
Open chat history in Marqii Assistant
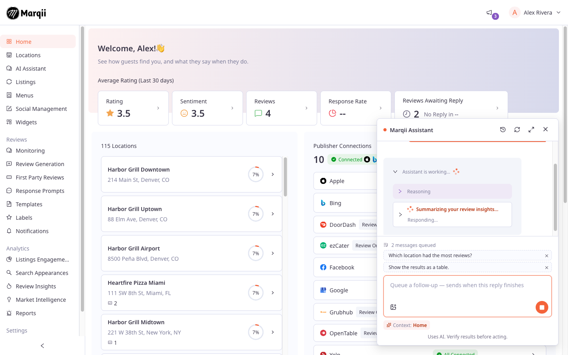tap(503, 129)
